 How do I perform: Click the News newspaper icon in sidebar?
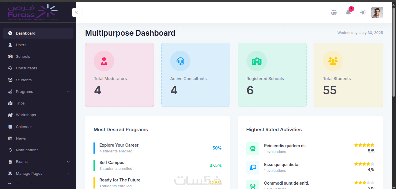coord(10,138)
